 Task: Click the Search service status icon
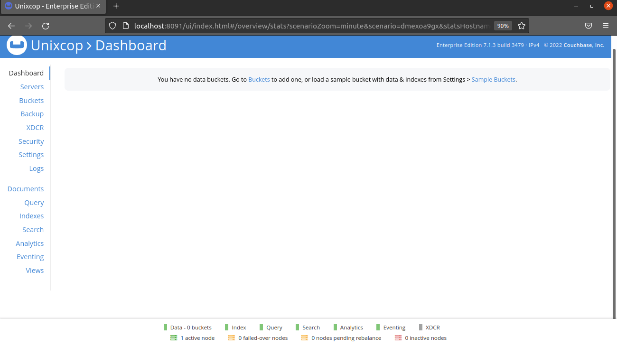(x=297, y=328)
